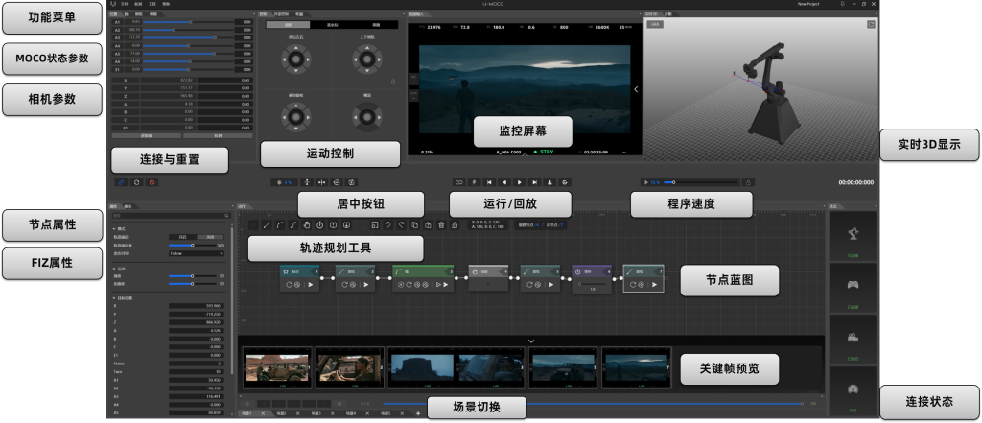Select the hand pan tool in trajectory toolbar
Screen dimensions: 982x423
(x=305, y=224)
